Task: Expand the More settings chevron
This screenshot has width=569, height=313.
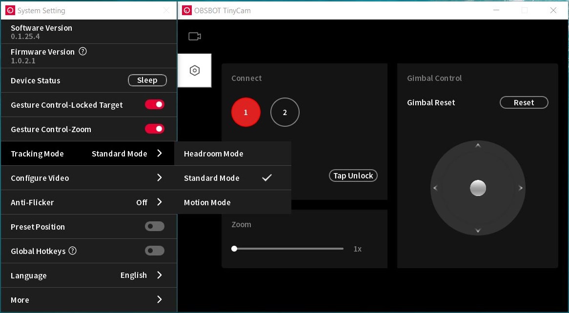Action: point(159,299)
